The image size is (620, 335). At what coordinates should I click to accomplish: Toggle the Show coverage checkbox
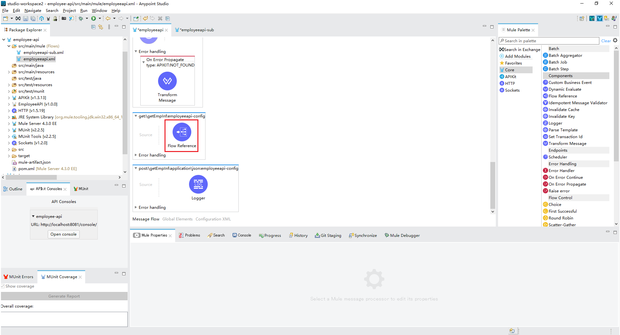click(x=3, y=286)
